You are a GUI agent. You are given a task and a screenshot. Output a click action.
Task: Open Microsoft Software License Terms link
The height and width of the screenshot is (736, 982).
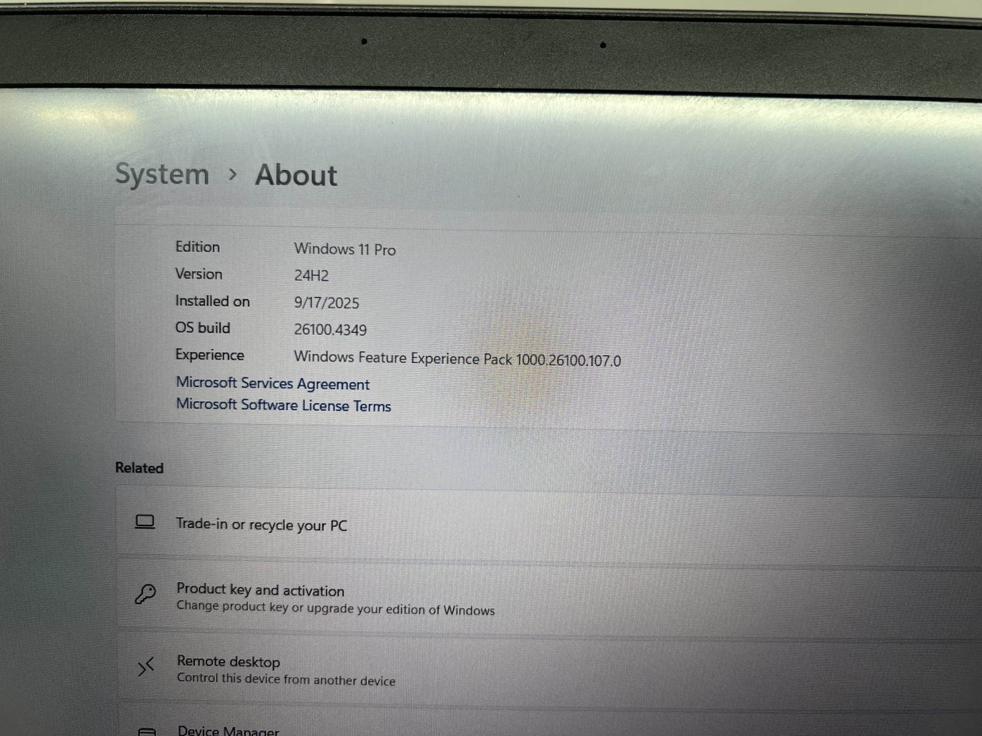284,405
